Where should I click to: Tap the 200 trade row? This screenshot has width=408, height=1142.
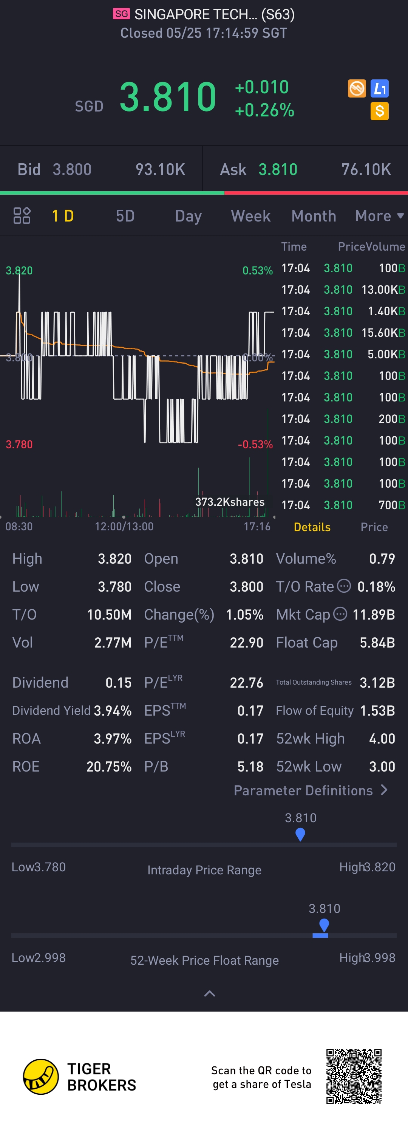point(343,419)
